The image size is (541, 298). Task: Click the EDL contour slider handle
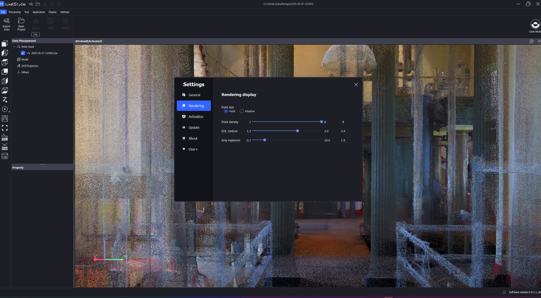coord(297,131)
